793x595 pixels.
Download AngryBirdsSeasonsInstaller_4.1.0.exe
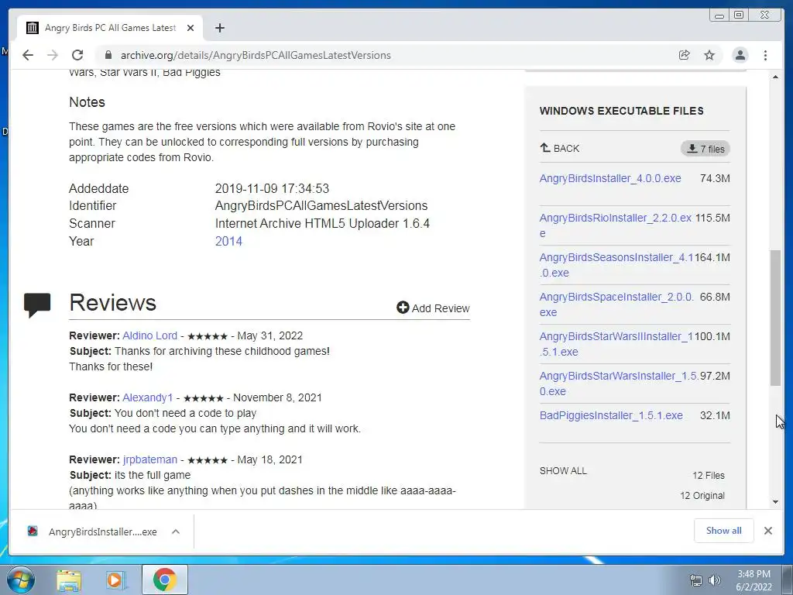click(x=616, y=265)
